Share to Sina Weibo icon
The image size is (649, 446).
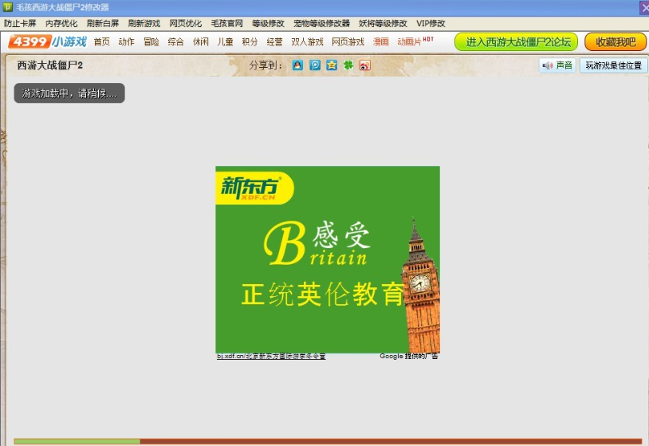click(365, 65)
